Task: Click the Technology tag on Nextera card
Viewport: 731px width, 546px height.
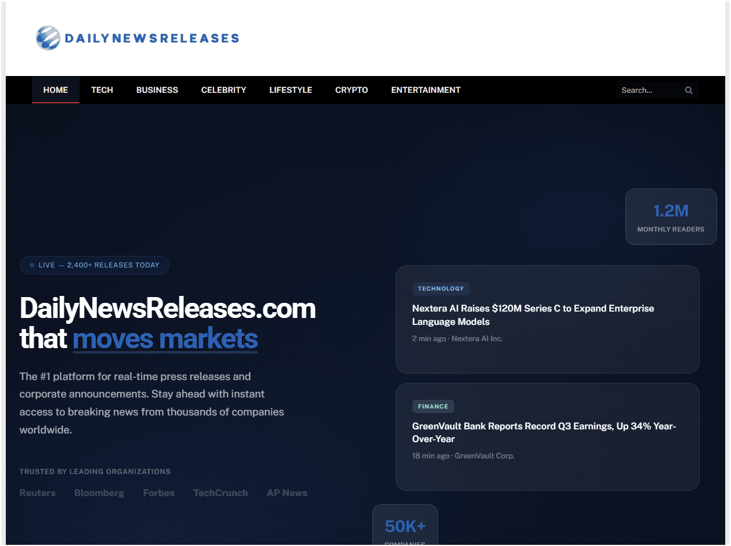Action: point(441,288)
